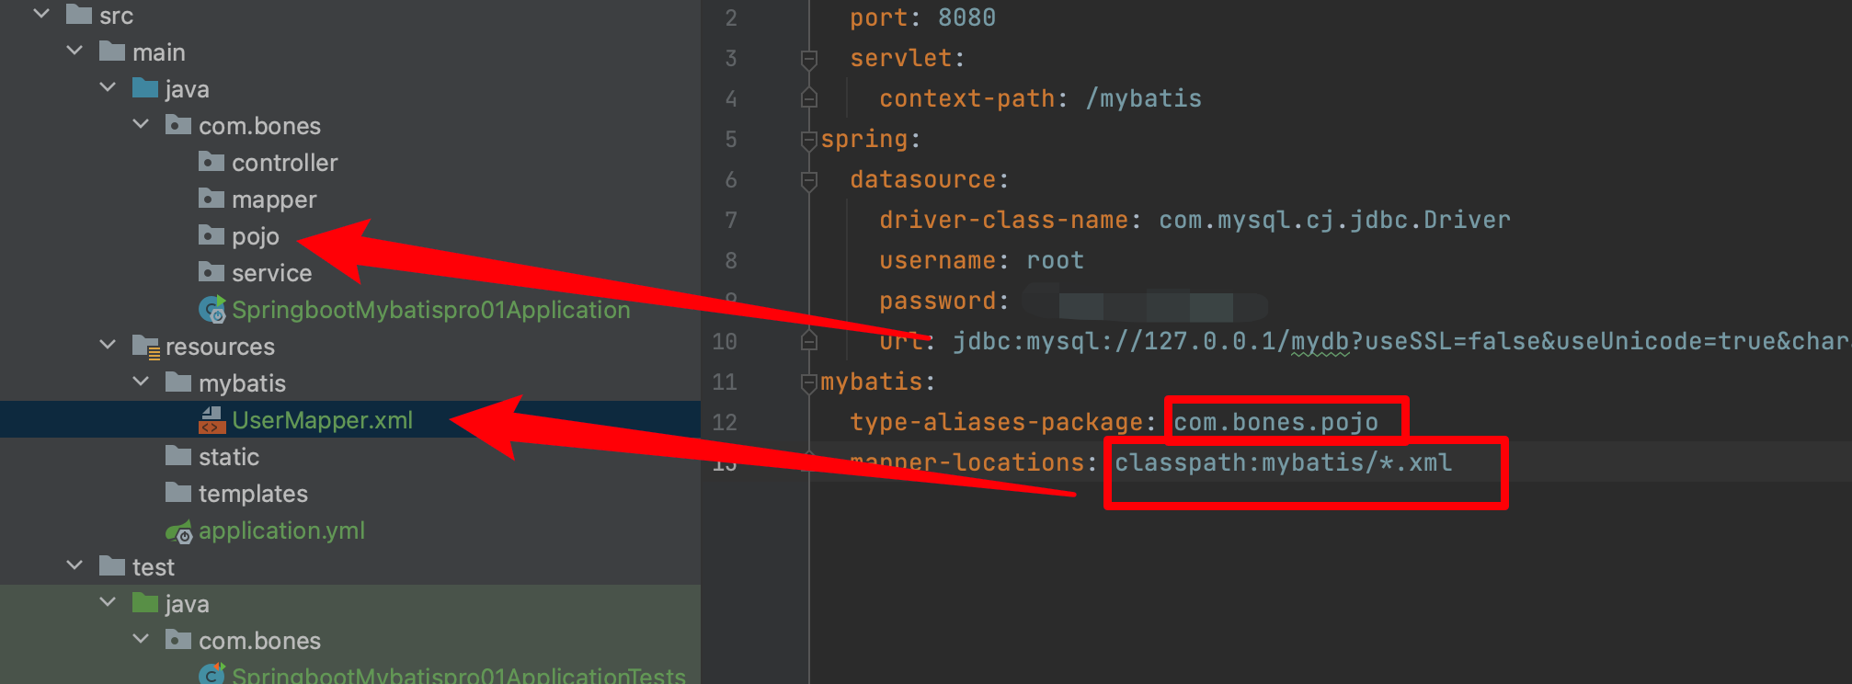
Task: Click the blue java source folder icon
Action: pyautogui.click(x=145, y=87)
